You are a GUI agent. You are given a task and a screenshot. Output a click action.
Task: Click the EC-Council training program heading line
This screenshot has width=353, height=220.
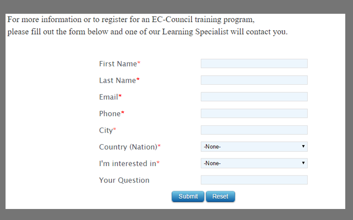click(131, 20)
